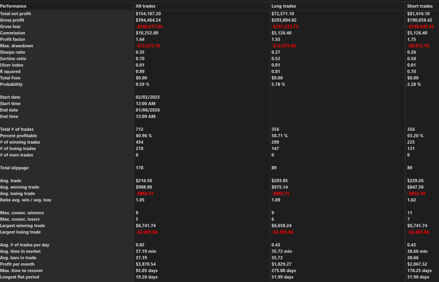Select the Sharpe ratio row label

click(x=13, y=52)
